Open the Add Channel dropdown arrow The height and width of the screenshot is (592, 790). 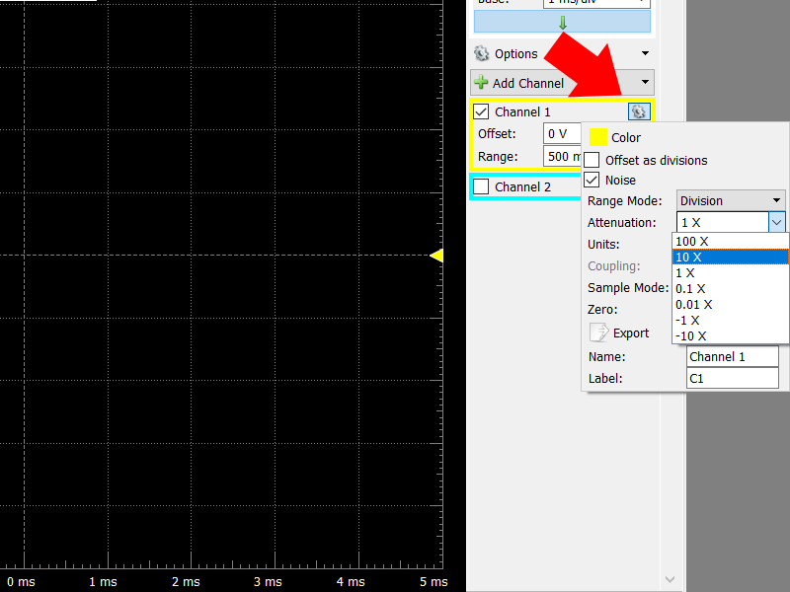645,82
